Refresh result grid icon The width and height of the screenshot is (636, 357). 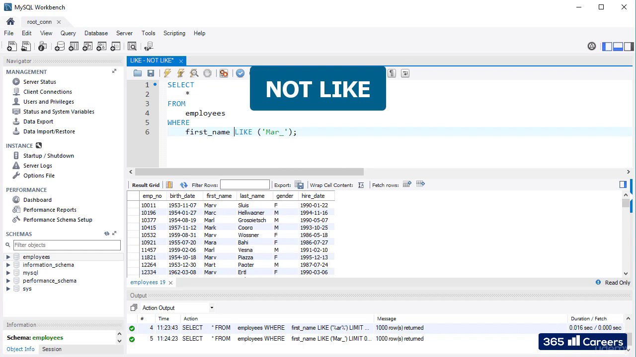tap(184, 185)
